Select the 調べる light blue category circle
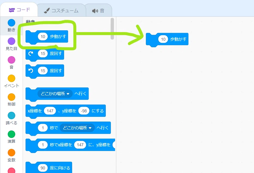254x173 pixels. click(12, 116)
